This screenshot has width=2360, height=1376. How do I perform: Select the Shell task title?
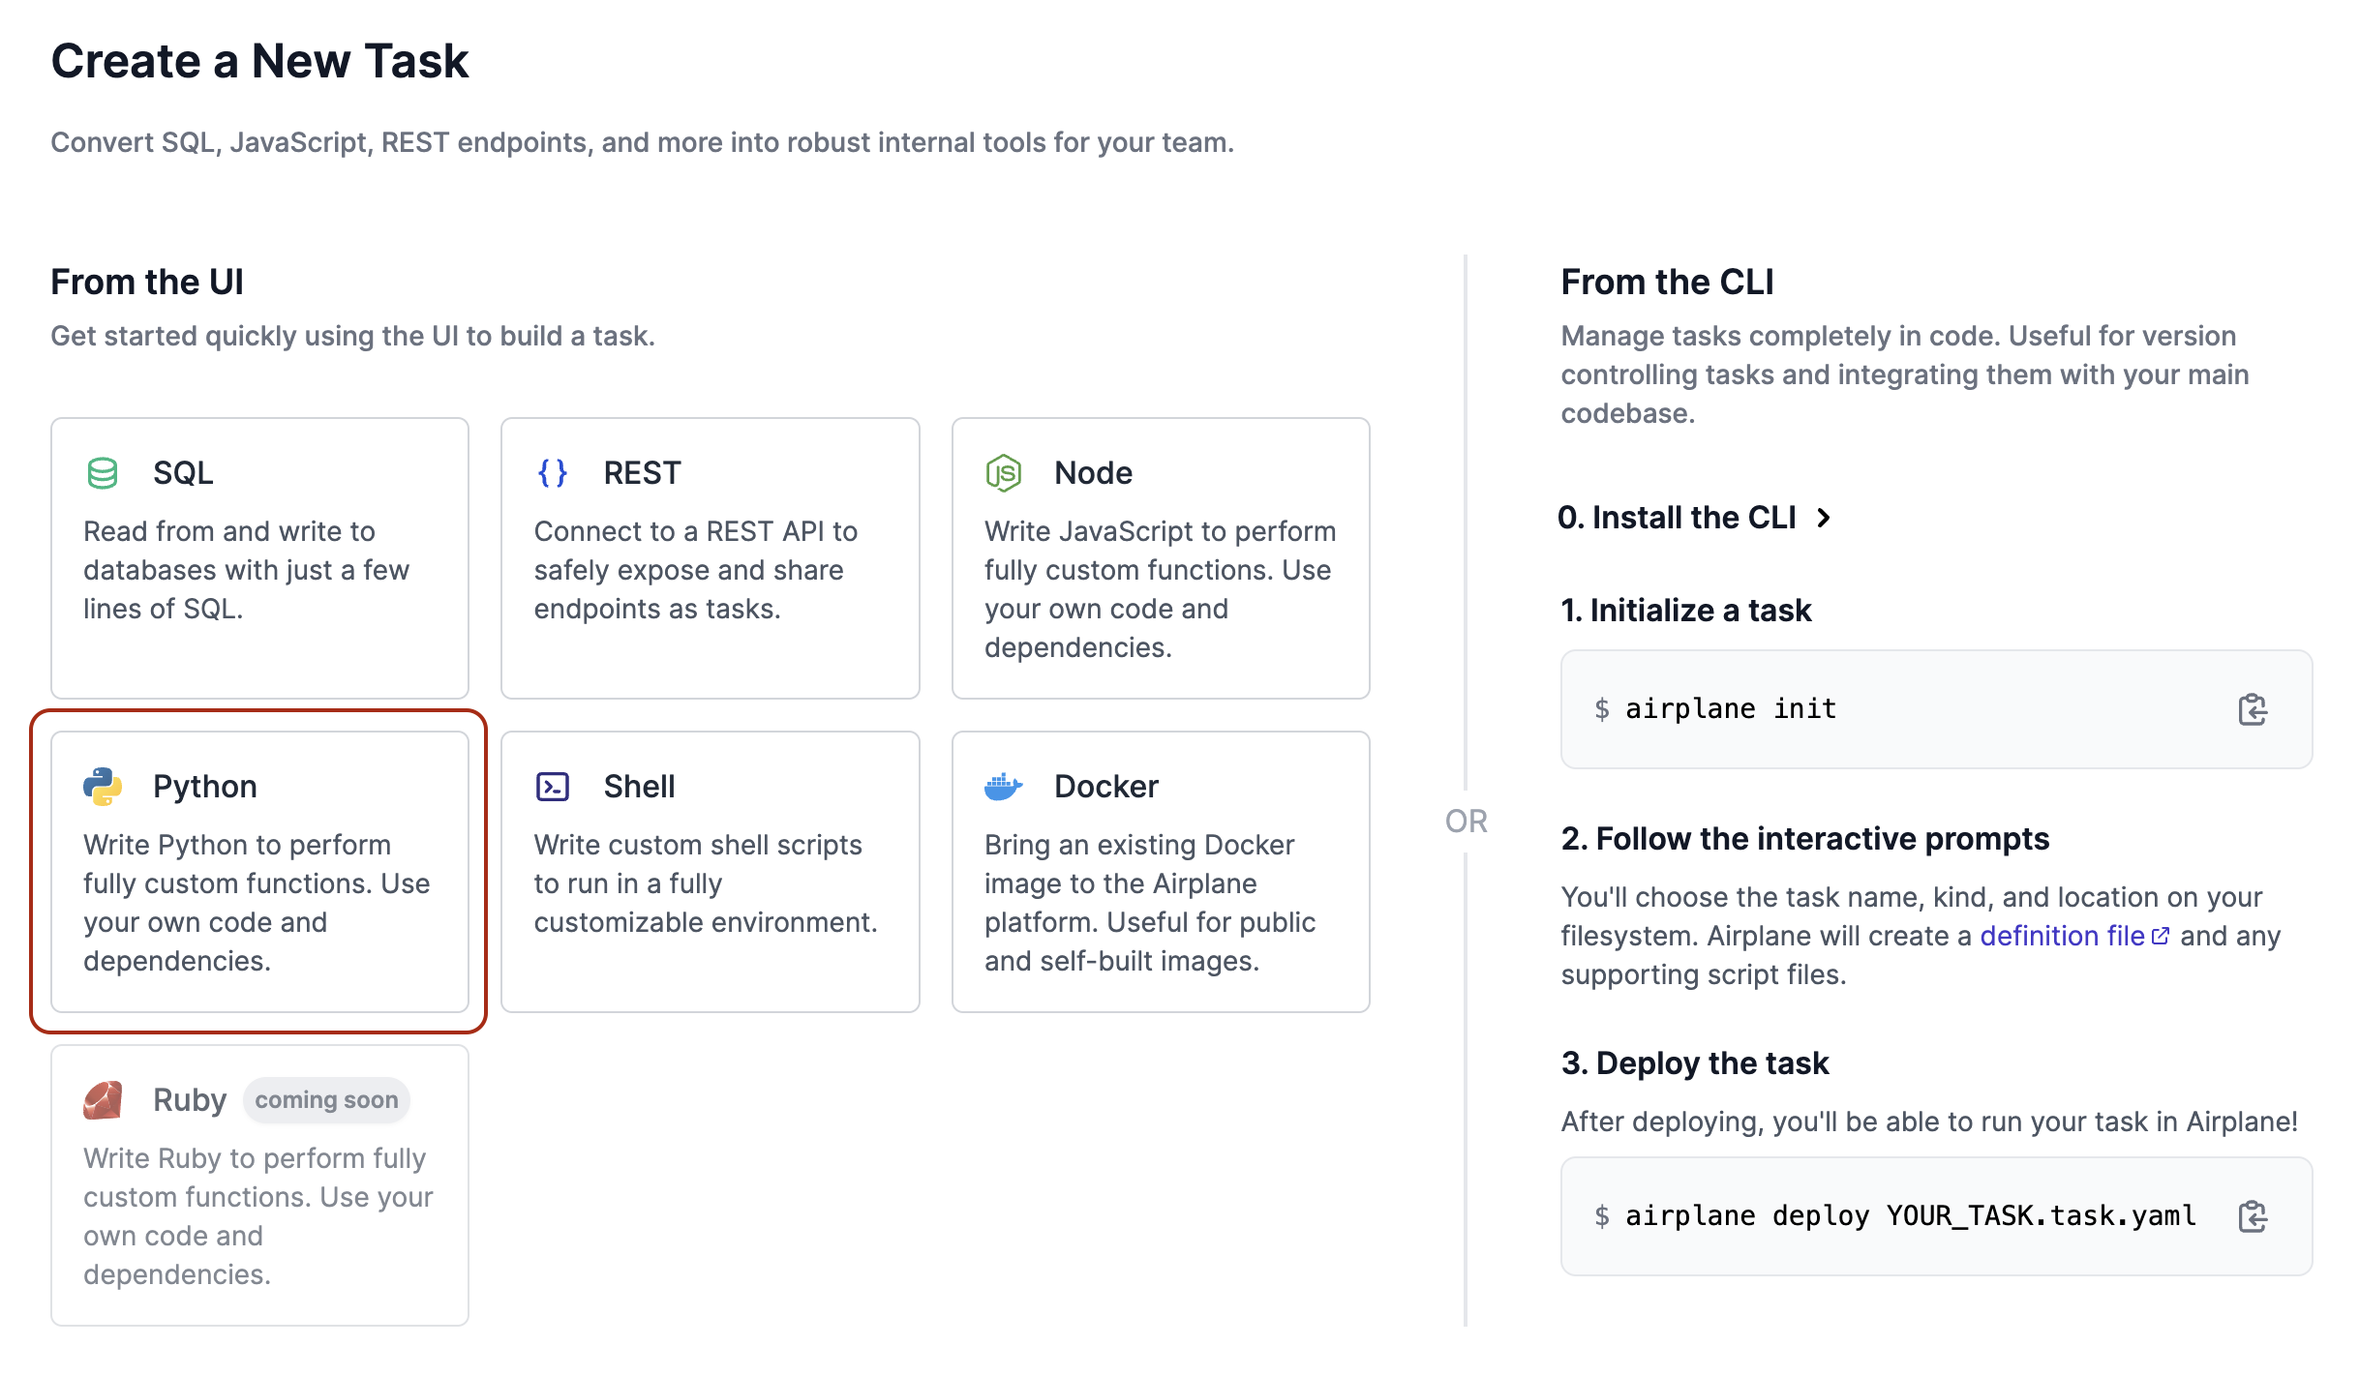(639, 787)
